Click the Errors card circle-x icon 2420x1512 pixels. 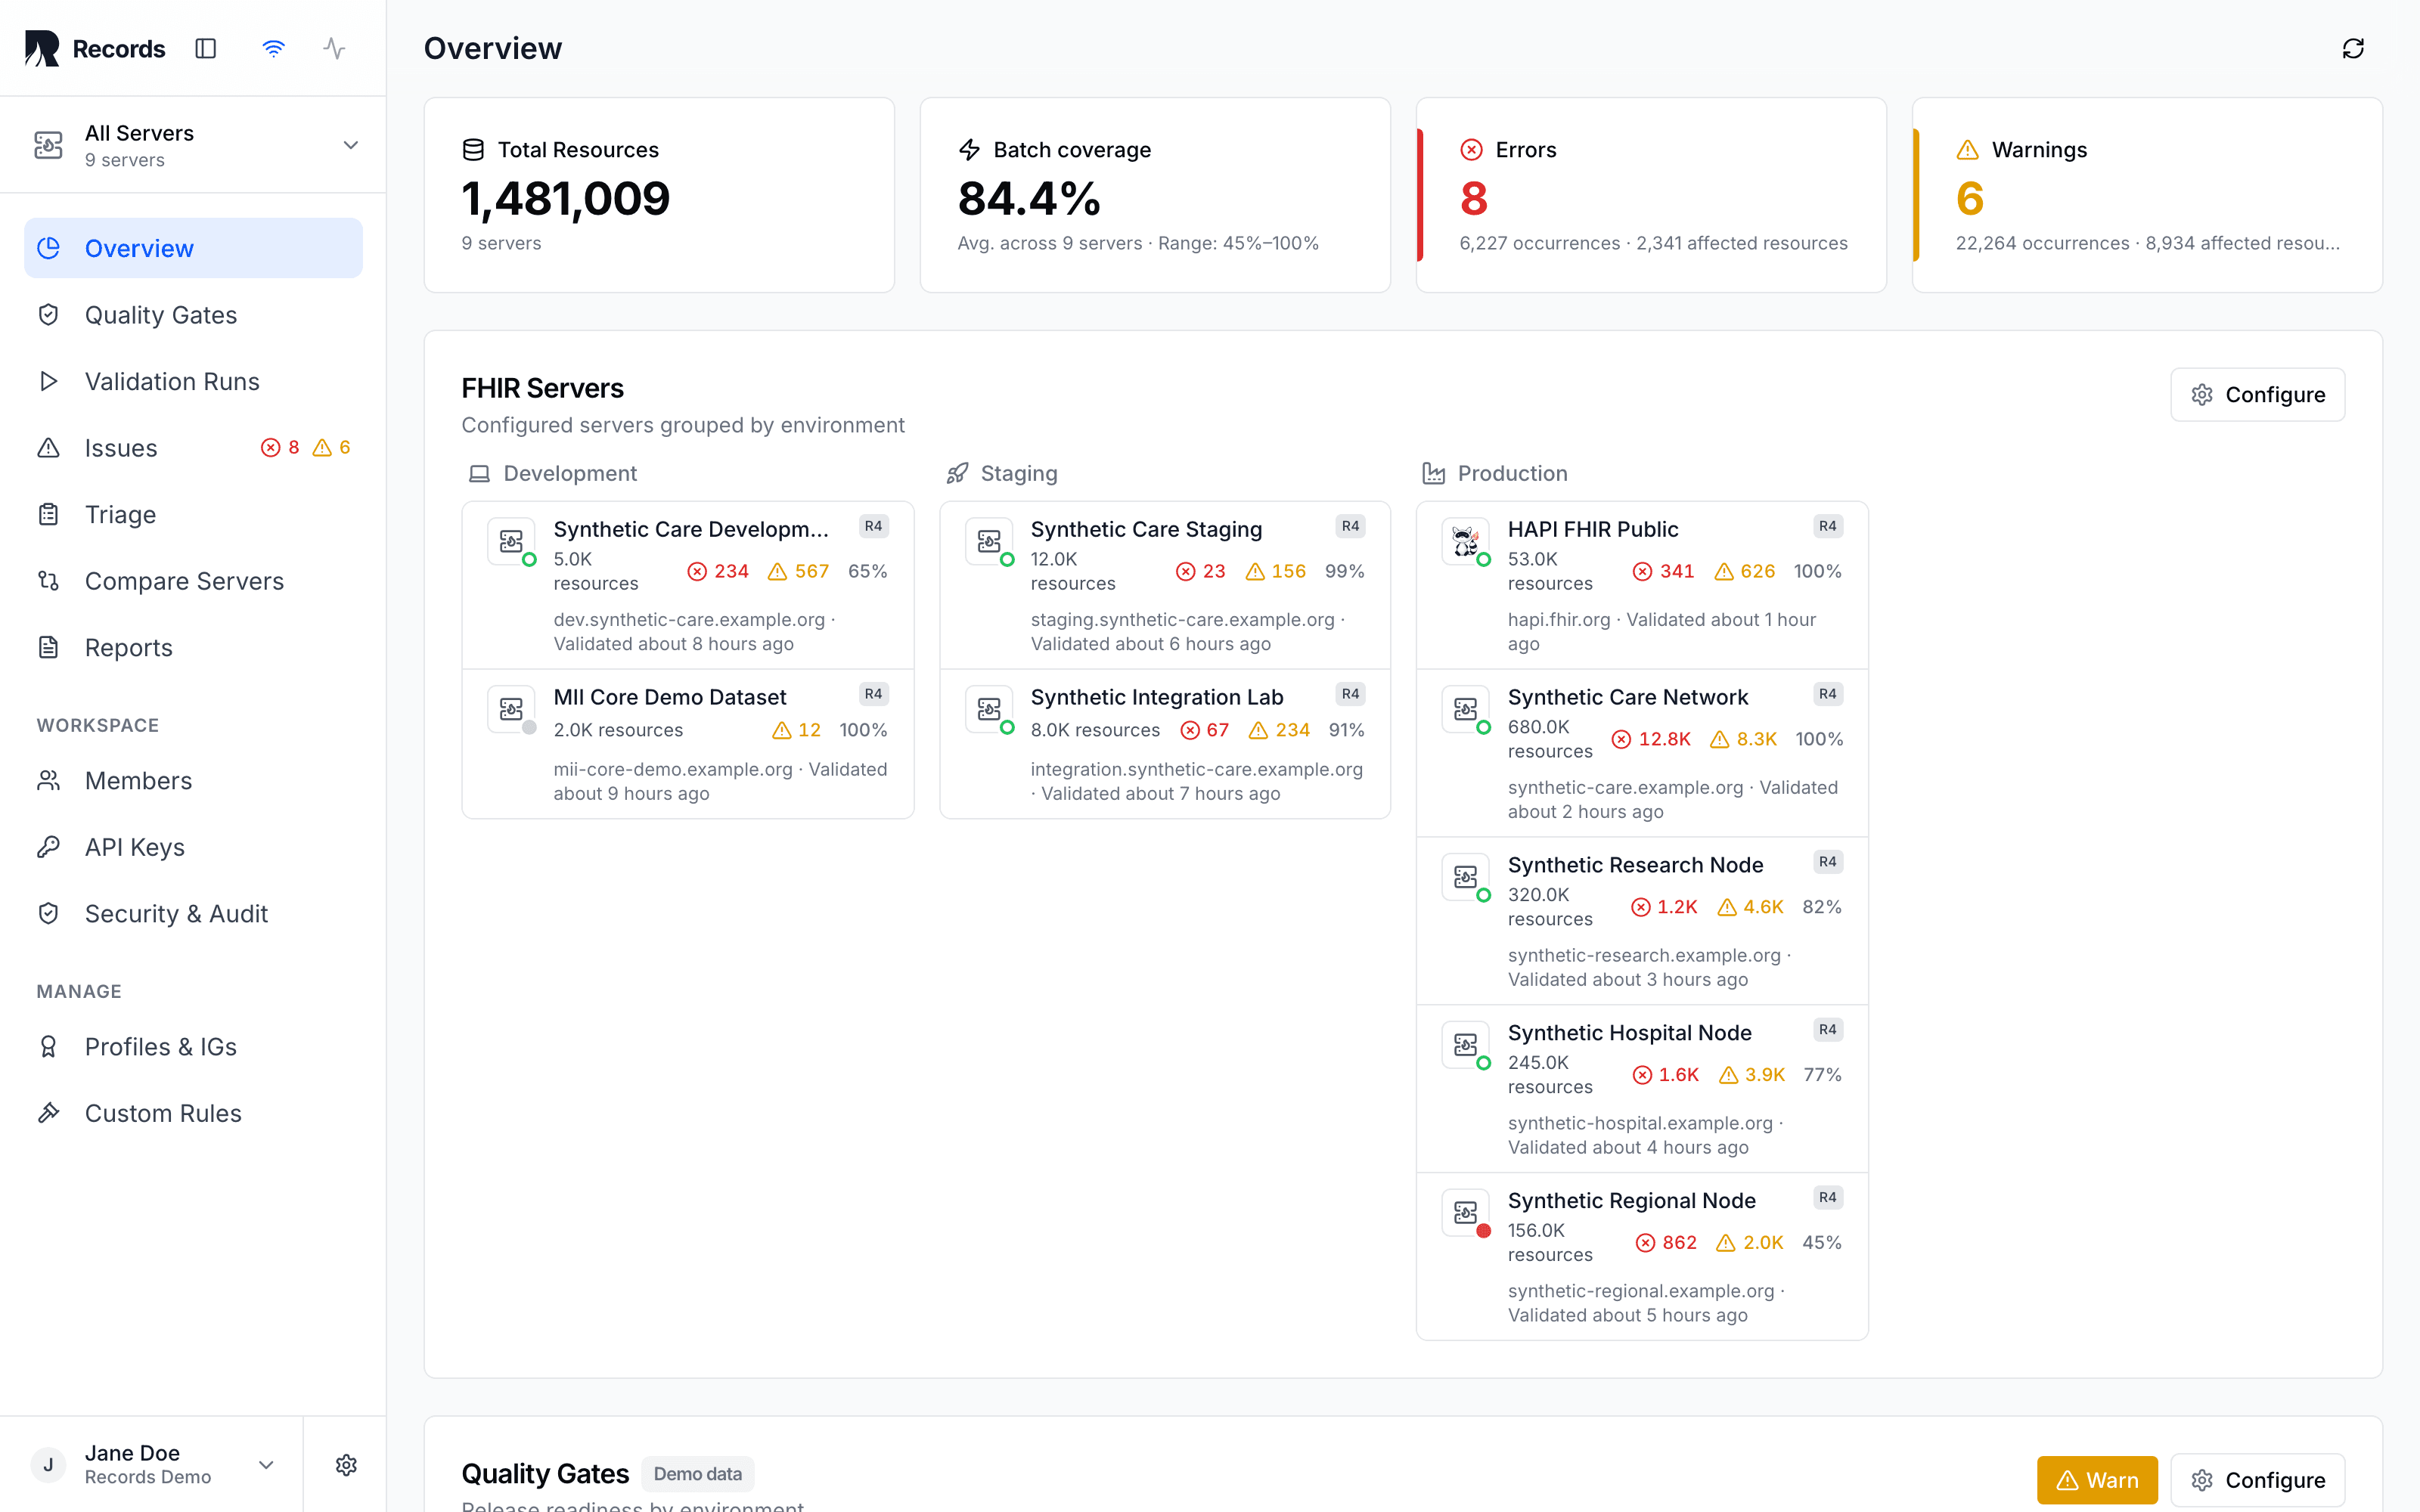click(x=1471, y=150)
